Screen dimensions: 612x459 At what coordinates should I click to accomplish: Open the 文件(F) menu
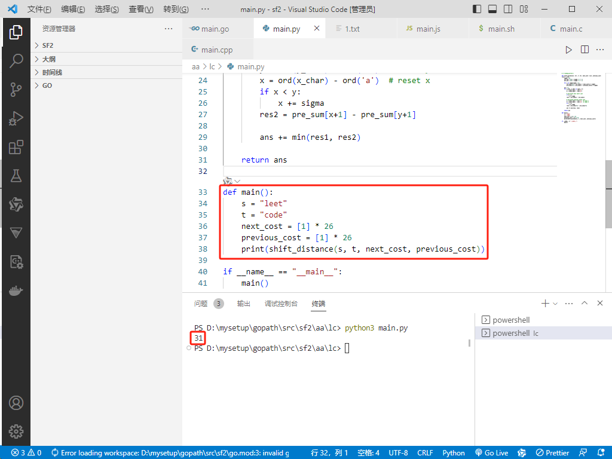tap(39, 9)
